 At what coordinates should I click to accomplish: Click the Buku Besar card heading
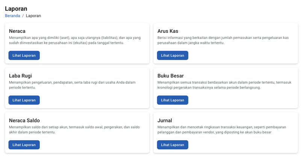[171, 76]
